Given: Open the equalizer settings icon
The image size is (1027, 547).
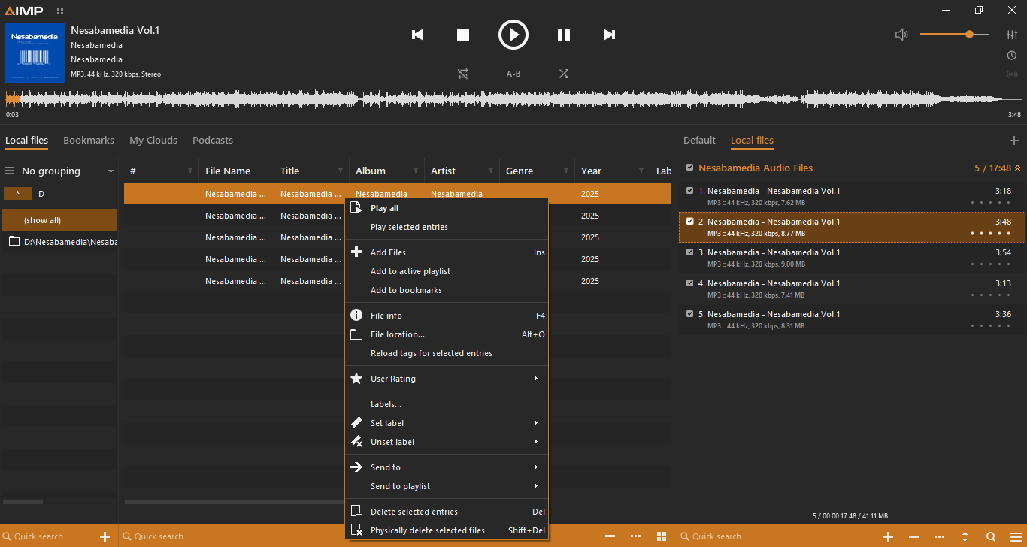Looking at the screenshot, I should (x=1012, y=35).
